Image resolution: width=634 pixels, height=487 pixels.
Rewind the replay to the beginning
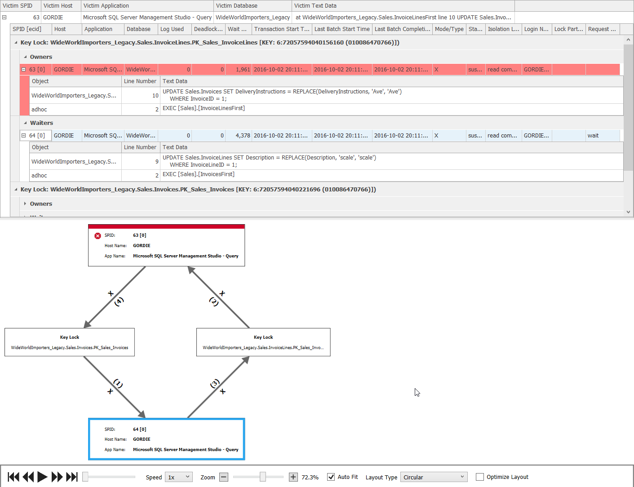[x=13, y=477]
